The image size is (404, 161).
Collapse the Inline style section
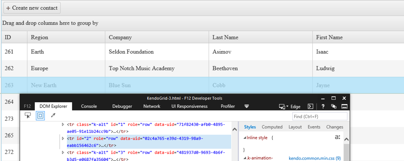point(245,138)
